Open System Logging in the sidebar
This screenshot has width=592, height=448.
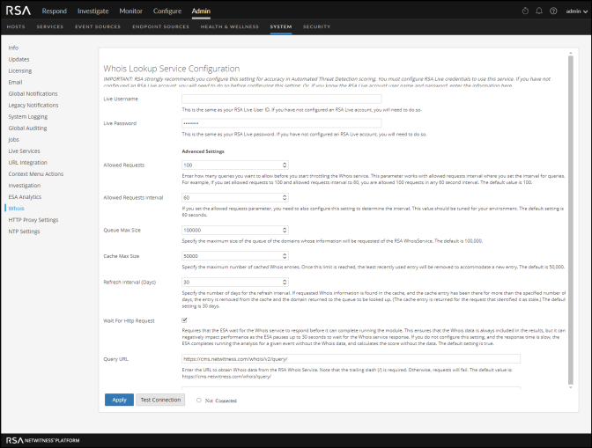pos(28,116)
